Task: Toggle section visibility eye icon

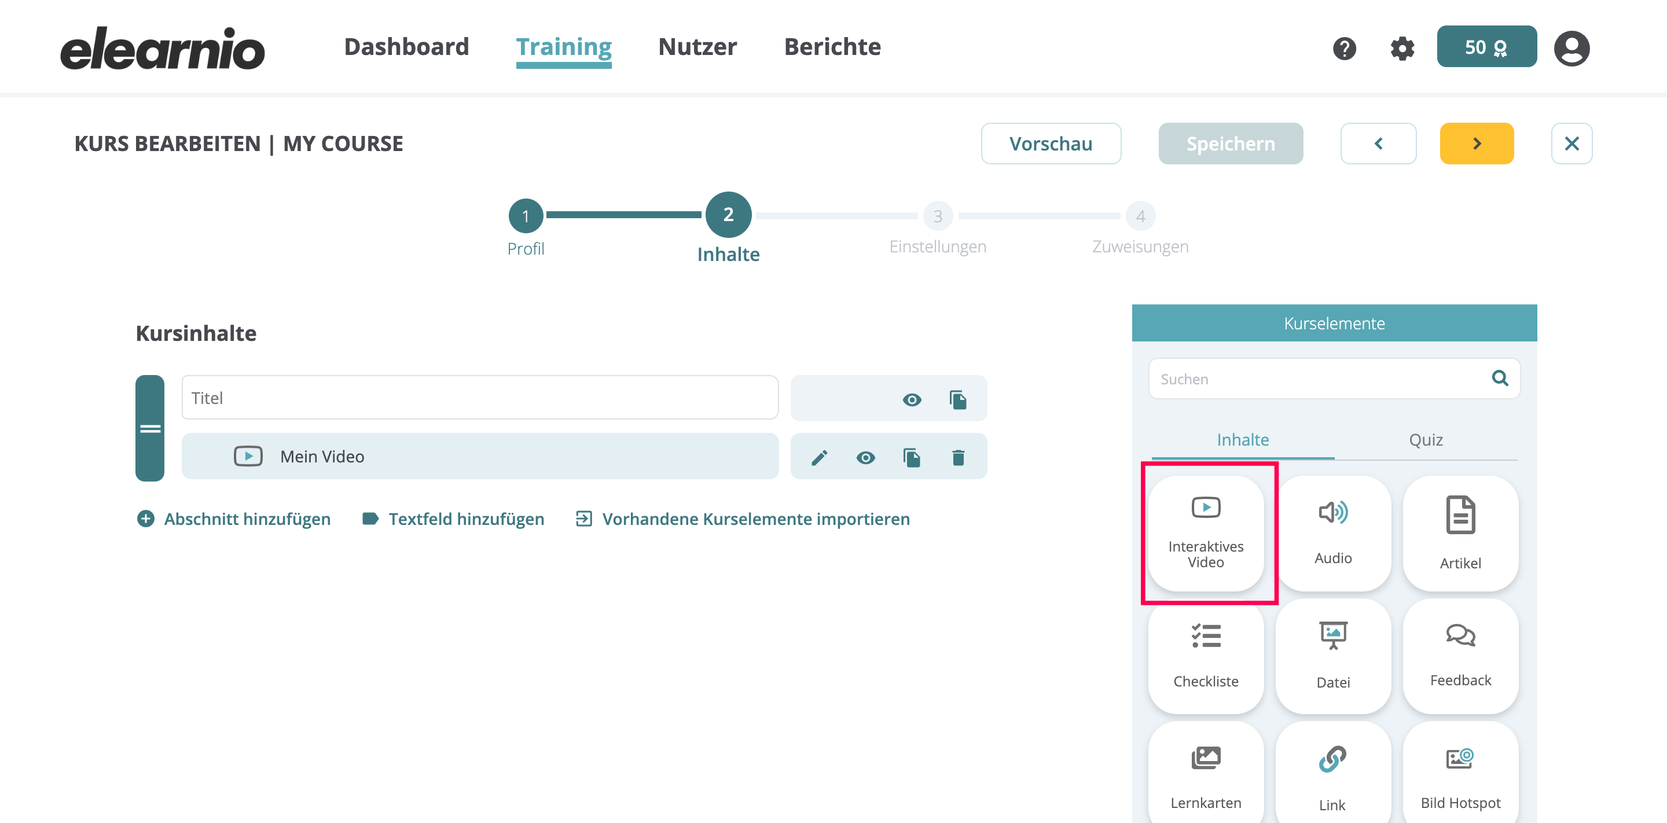Action: pos(912,400)
